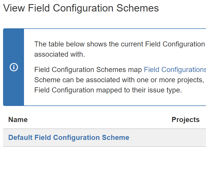The image size is (206, 180).
Task: Click the Name column header
Action: click(18, 119)
